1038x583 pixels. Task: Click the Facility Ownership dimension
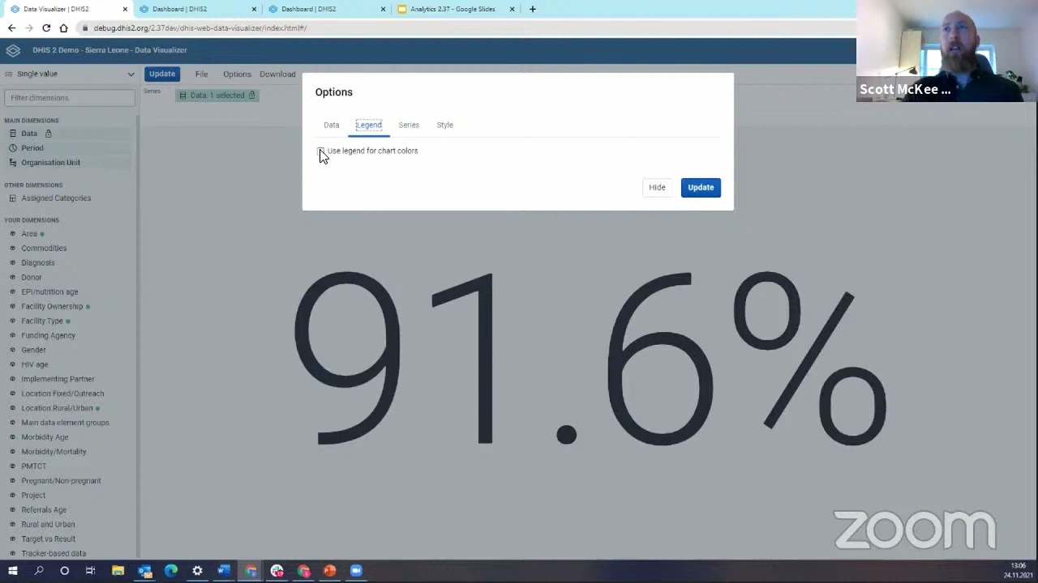click(52, 306)
